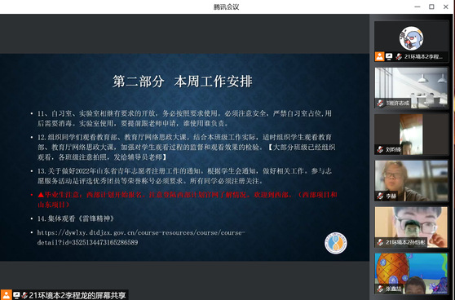Select the 李赫 video thumbnail
455x300 pixels.
pyautogui.click(x=411, y=180)
